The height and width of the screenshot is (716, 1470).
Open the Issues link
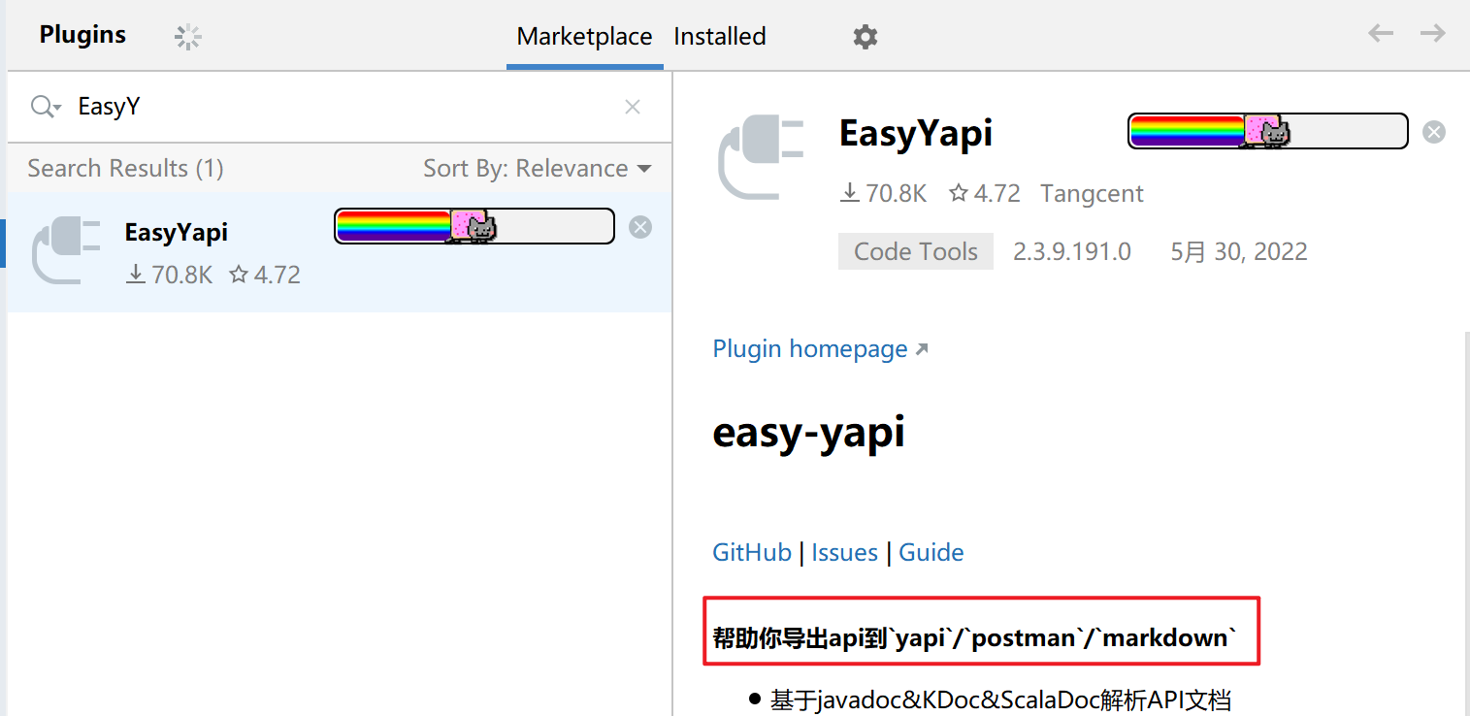(x=844, y=553)
